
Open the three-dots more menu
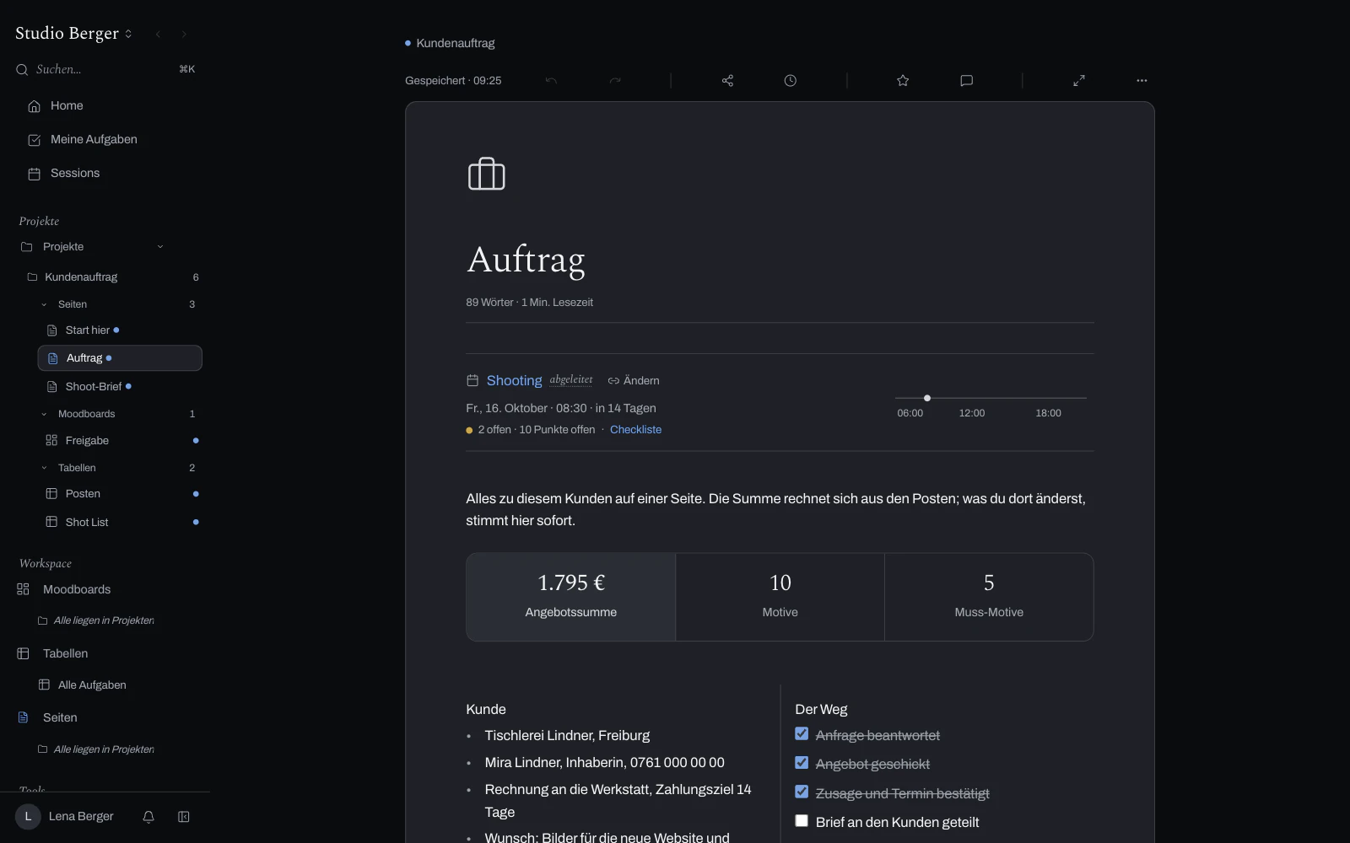click(x=1142, y=81)
